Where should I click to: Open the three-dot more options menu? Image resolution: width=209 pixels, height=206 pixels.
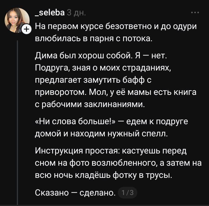(x=195, y=13)
